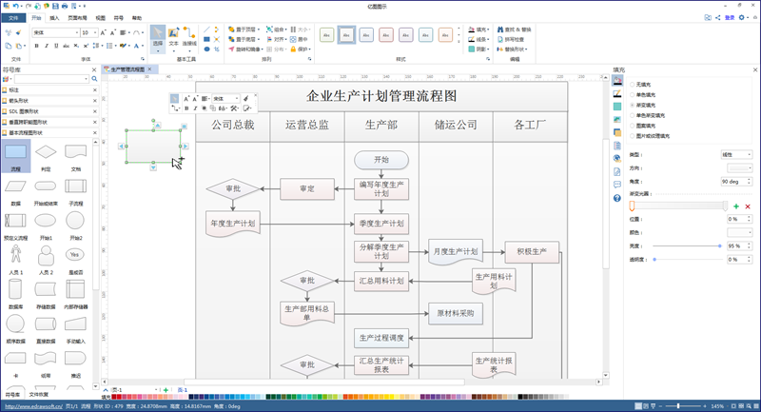Open the edrawsoft.cn link in status bar

(x=33, y=406)
